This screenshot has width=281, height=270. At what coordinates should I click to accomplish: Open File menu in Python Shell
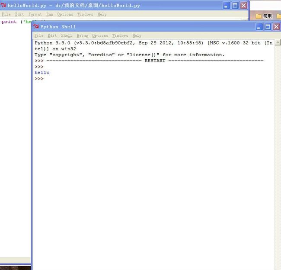click(x=39, y=35)
